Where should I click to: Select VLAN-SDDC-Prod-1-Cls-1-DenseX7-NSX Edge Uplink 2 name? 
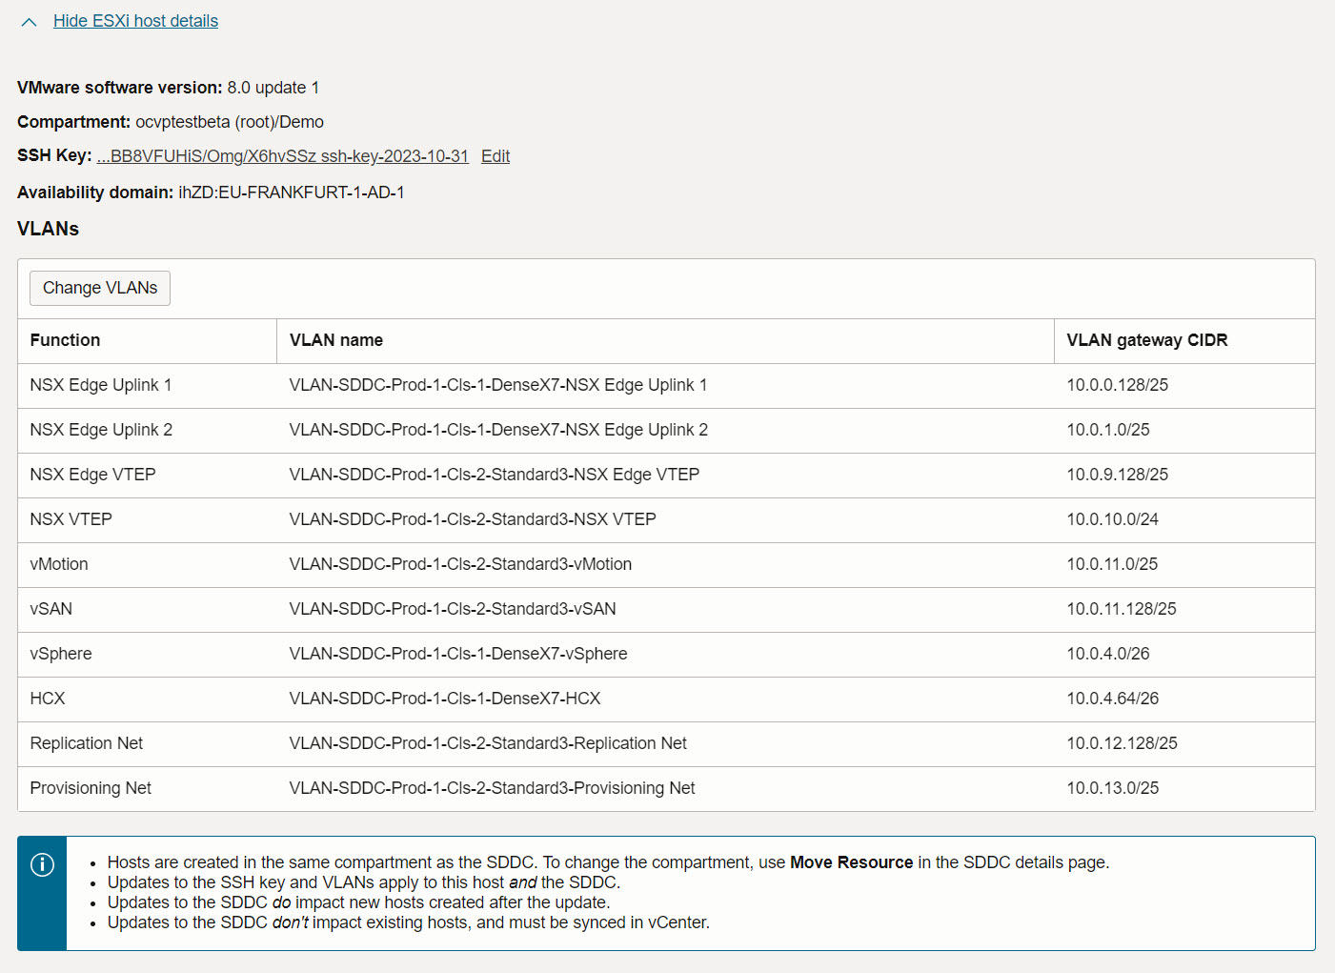click(x=498, y=430)
